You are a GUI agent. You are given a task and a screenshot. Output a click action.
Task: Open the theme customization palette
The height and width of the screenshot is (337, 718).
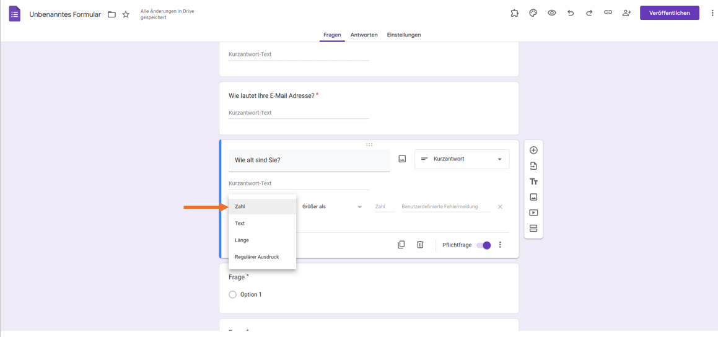pos(533,13)
